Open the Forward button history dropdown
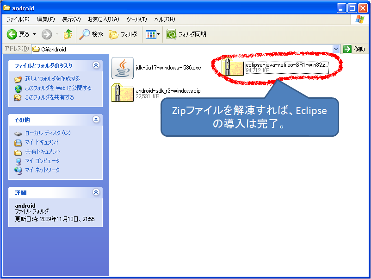This screenshot has width=371, height=279. click(x=57, y=34)
